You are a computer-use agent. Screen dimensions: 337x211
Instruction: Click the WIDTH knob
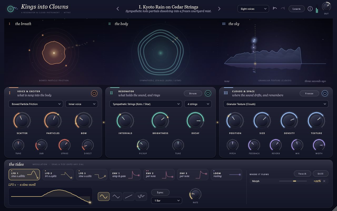pos(319,145)
